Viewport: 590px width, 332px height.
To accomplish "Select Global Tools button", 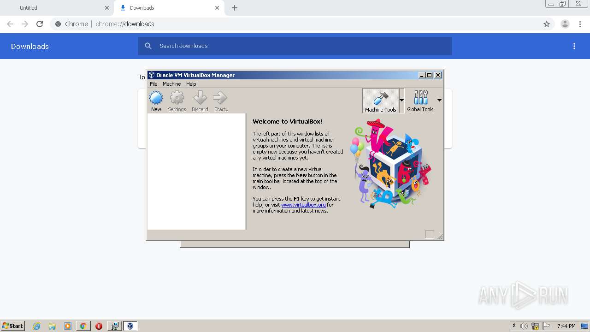I will [x=420, y=101].
